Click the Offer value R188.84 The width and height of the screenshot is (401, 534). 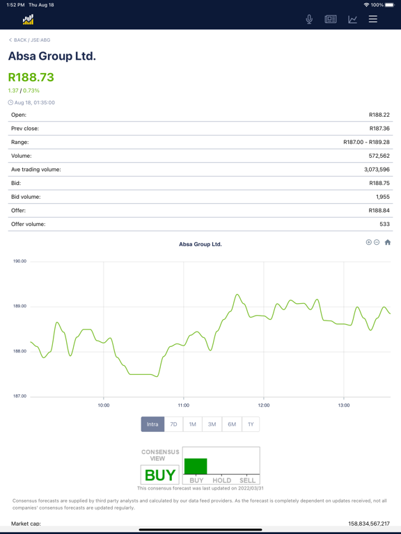tap(379, 211)
